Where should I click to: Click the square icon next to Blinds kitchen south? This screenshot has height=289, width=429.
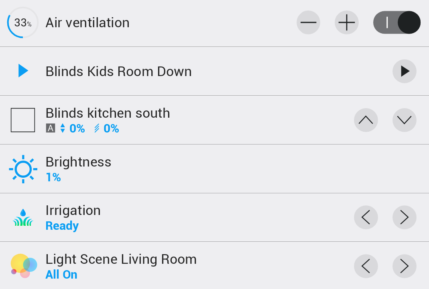click(x=23, y=120)
